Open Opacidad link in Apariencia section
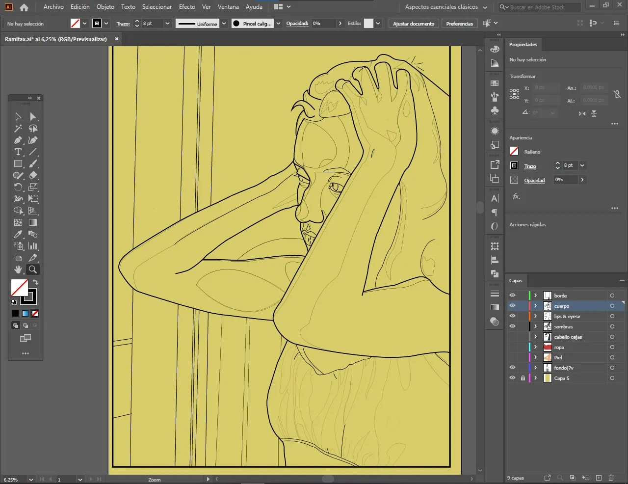The width and height of the screenshot is (628, 484). pyautogui.click(x=534, y=180)
